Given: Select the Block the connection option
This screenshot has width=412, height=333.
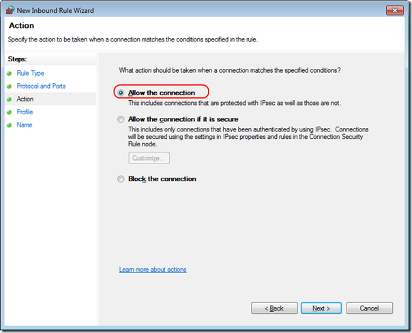Looking at the screenshot, I should 121,179.
